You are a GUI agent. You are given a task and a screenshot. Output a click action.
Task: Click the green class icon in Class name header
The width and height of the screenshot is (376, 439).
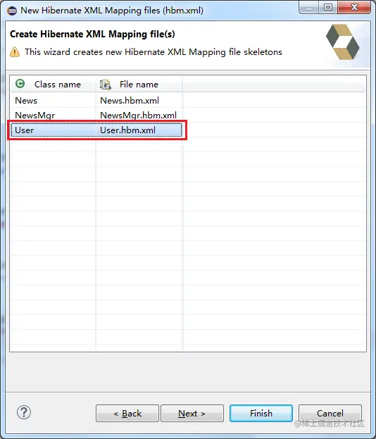tap(20, 83)
